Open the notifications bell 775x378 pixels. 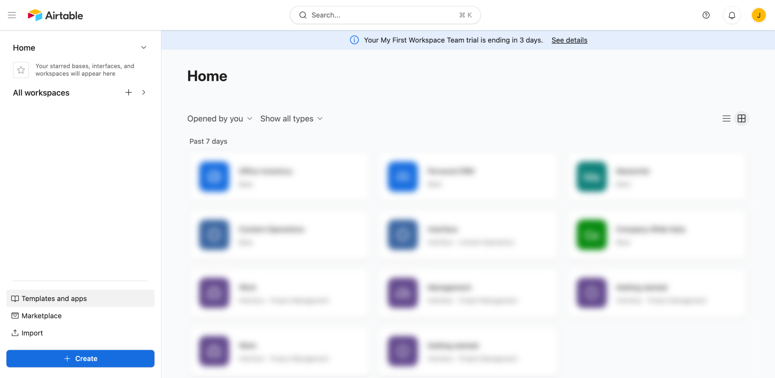(x=732, y=15)
